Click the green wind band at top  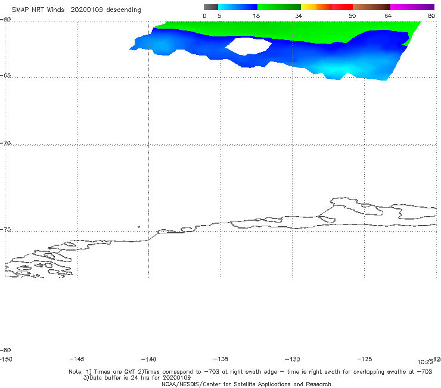pos(281,30)
